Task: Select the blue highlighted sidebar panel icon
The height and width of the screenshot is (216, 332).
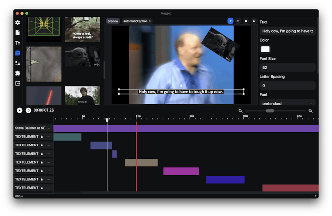Action: pos(18,53)
